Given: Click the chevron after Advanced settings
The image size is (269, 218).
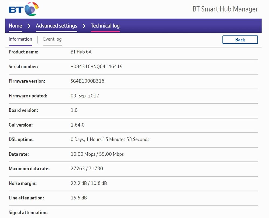Looking at the screenshot, I should (84, 26).
